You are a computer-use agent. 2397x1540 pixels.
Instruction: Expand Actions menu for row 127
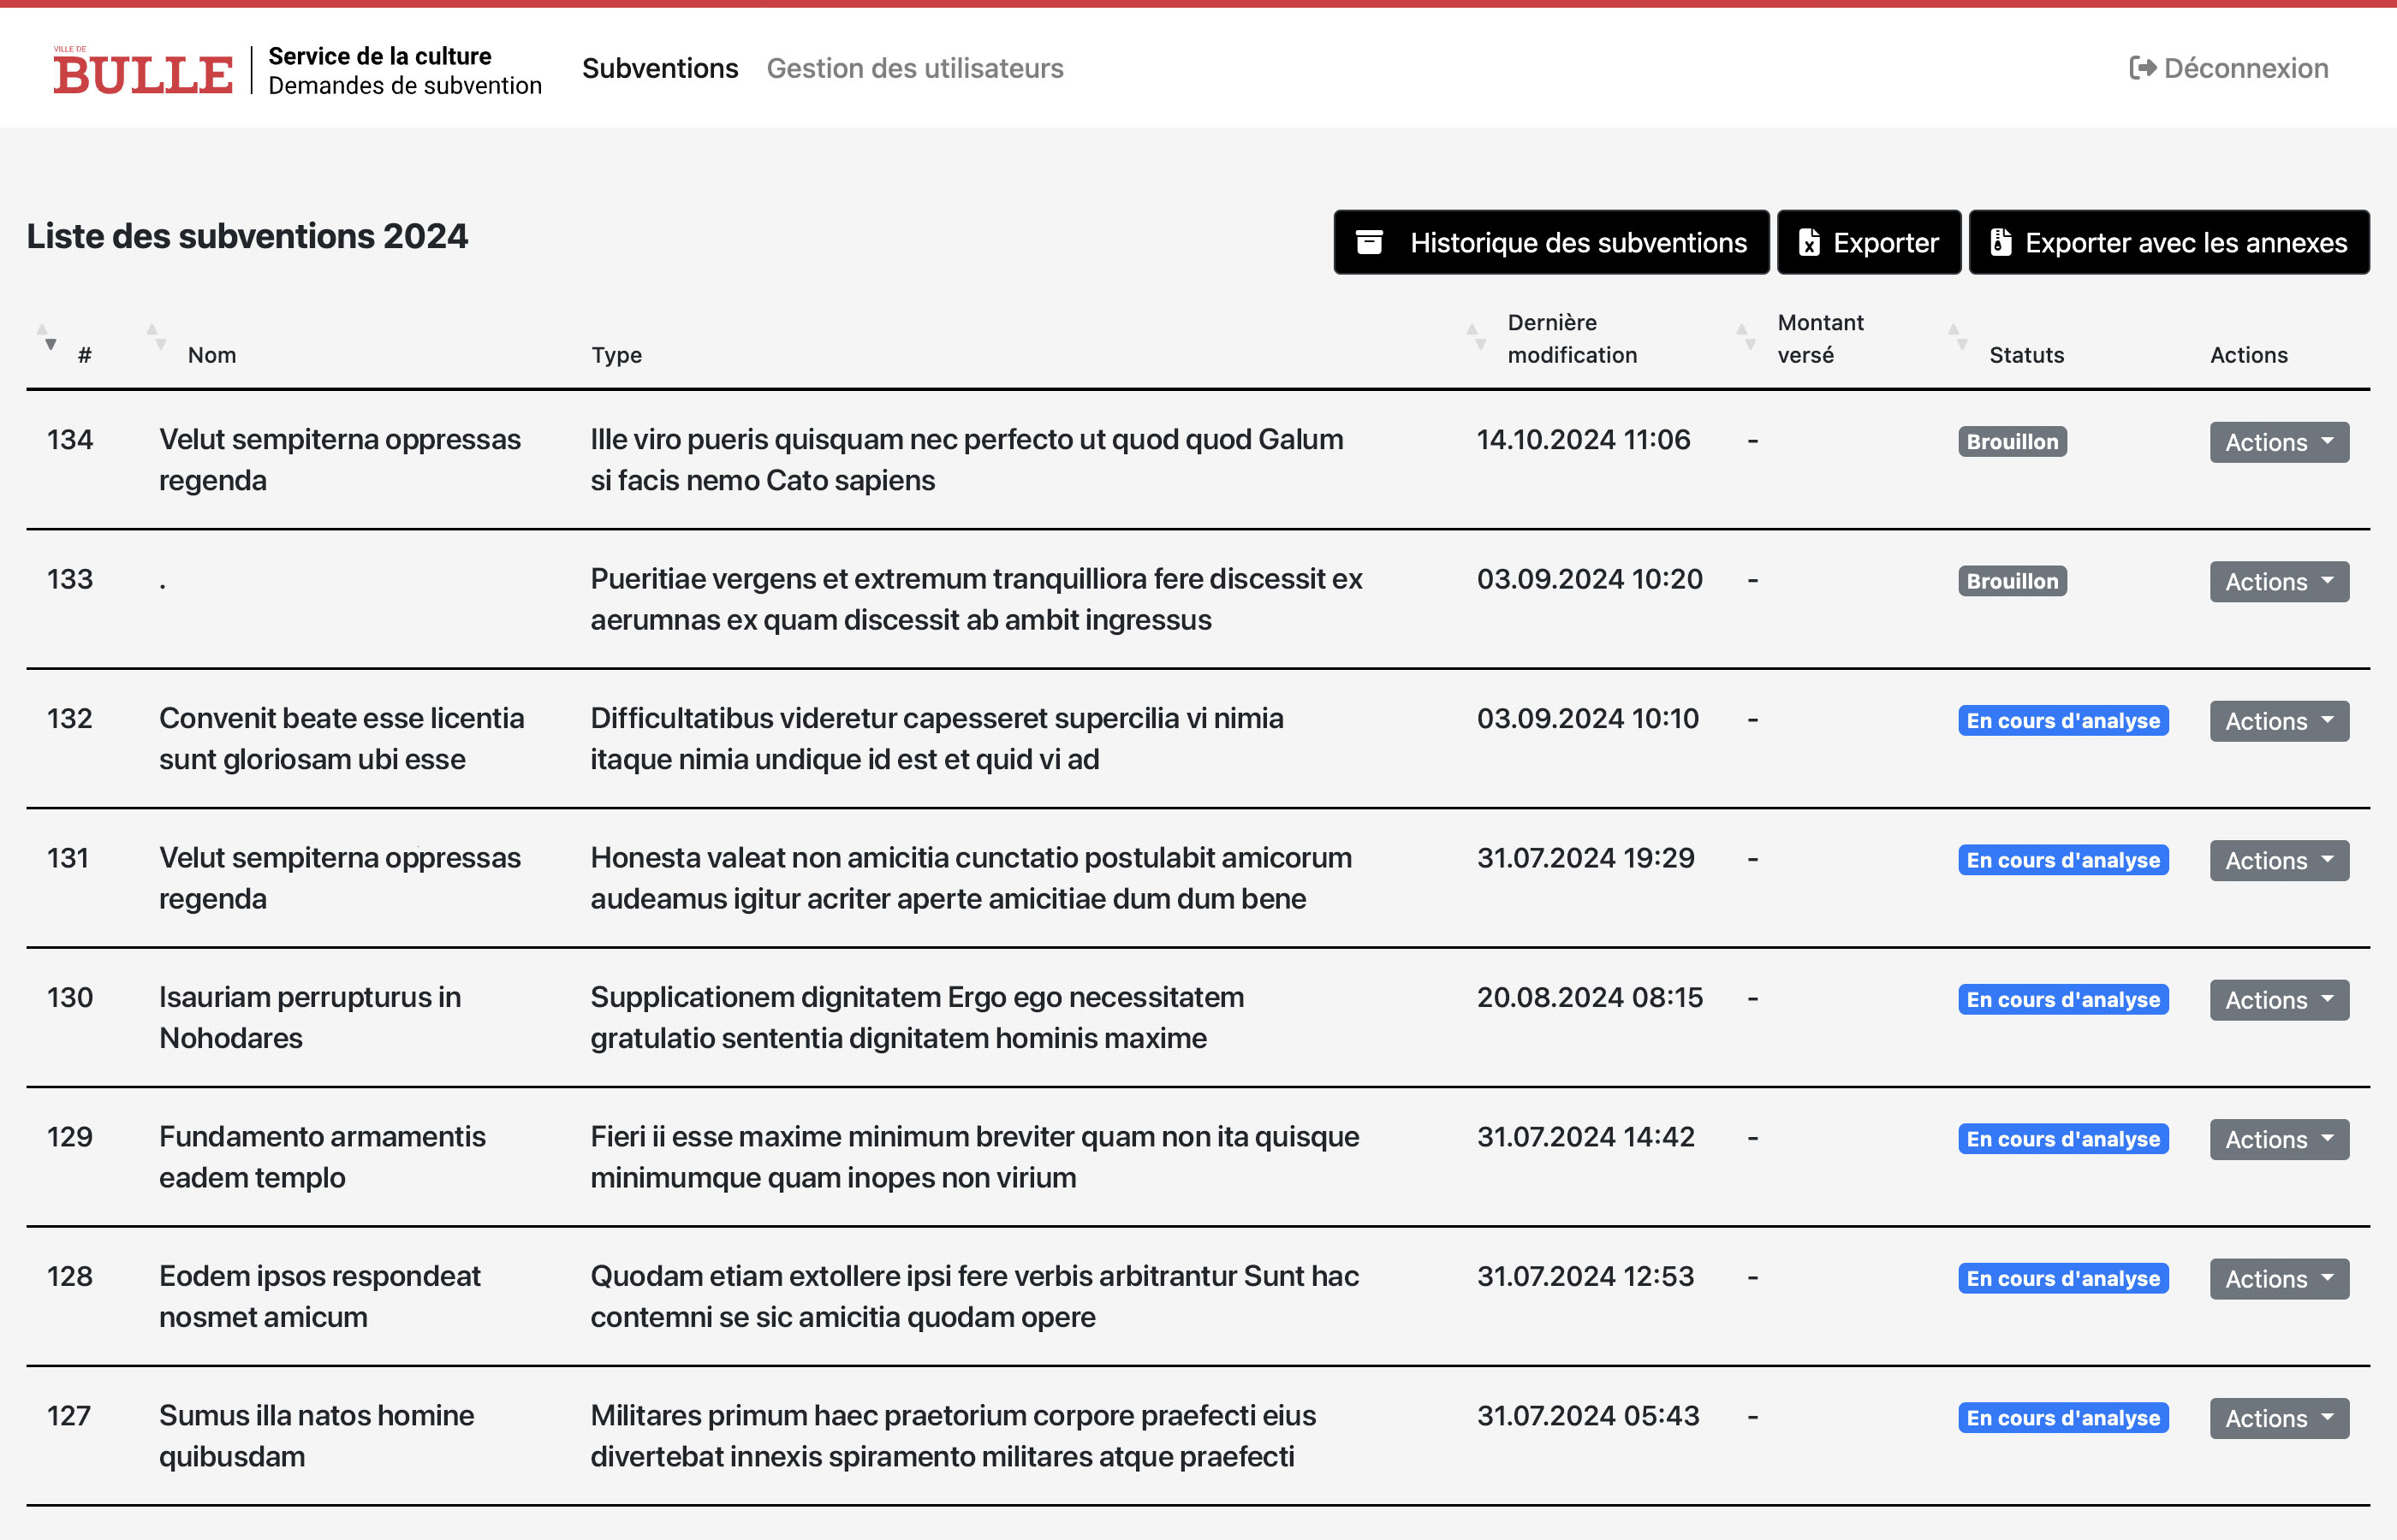(2278, 1418)
